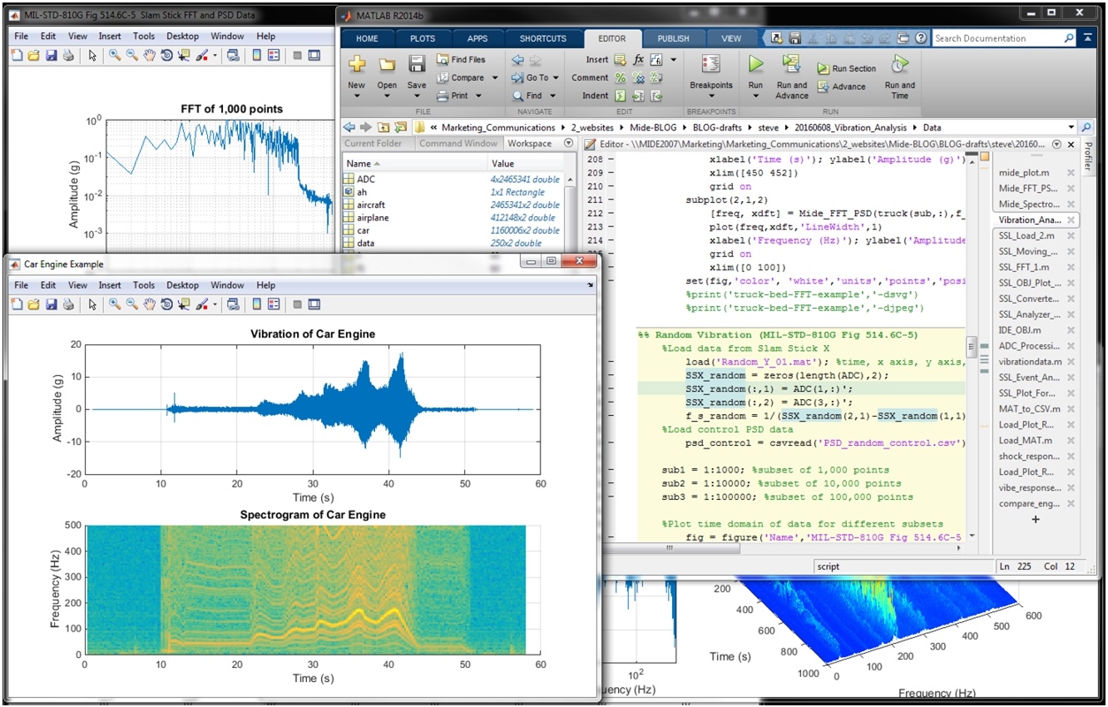The width and height of the screenshot is (1108, 707).
Task: Open the Desktop menu in Car Engine Example
Action: 182,284
